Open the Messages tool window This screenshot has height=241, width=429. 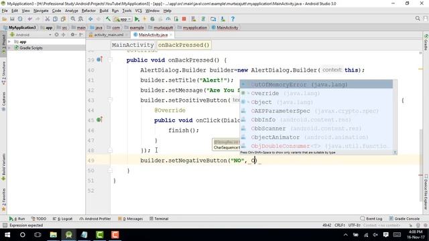coord(130,219)
